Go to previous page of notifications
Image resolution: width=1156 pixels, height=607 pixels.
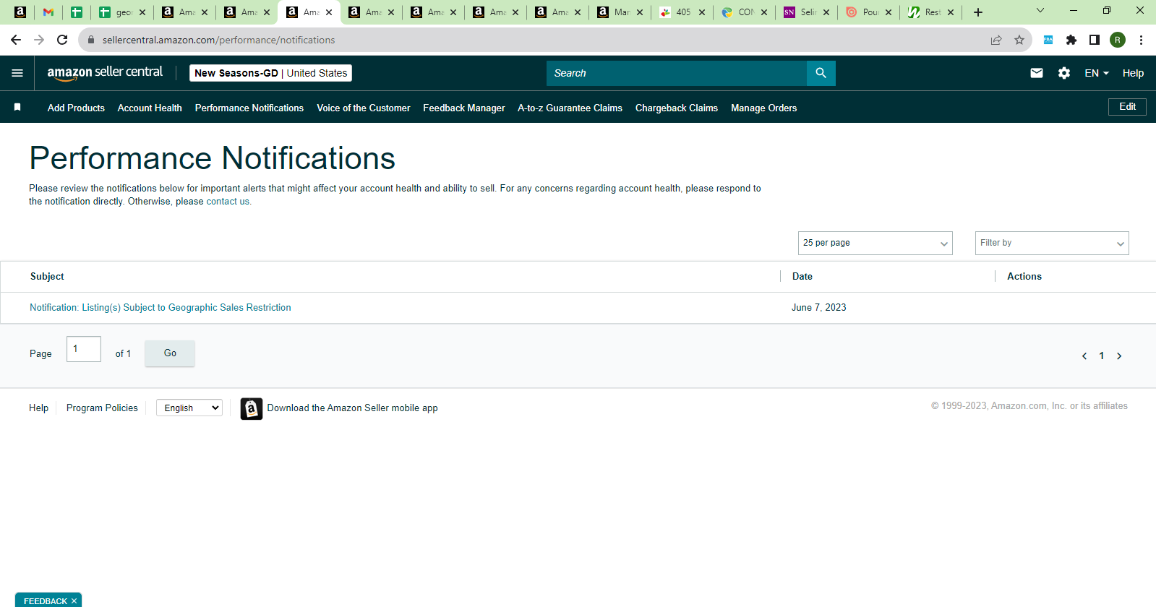(1084, 356)
